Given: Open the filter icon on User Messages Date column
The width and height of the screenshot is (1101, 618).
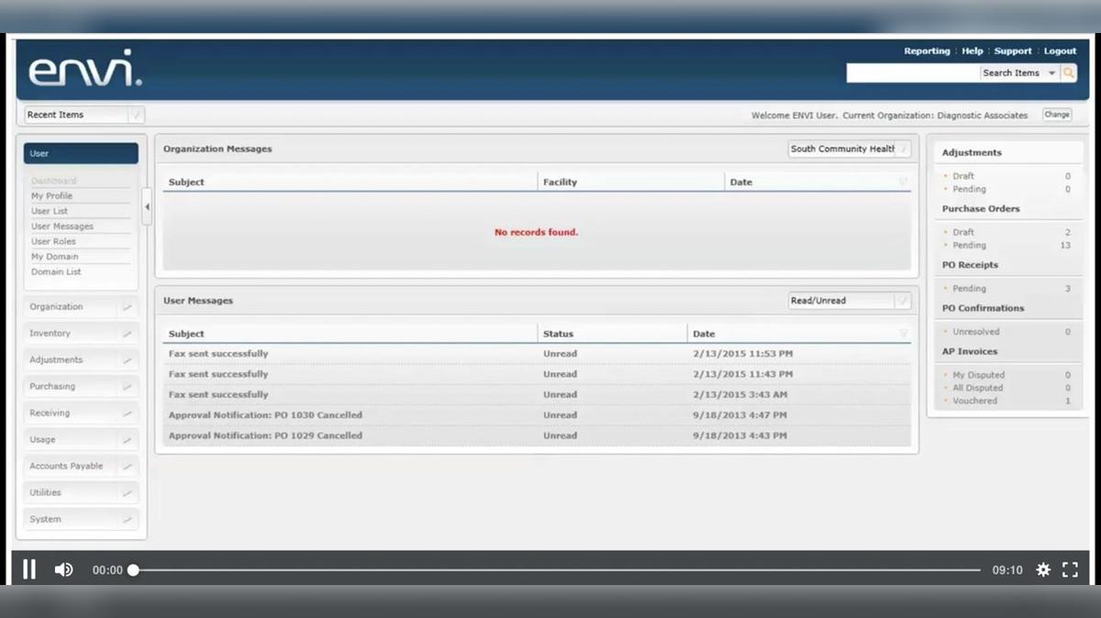Looking at the screenshot, I should 902,333.
